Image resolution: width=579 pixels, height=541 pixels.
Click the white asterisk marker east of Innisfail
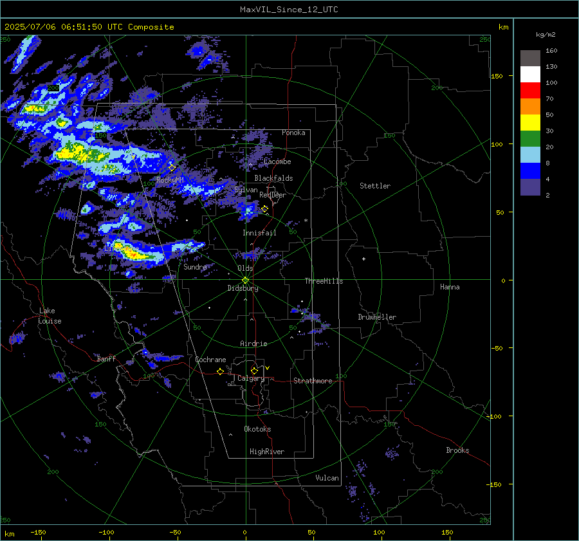tap(306, 221)
